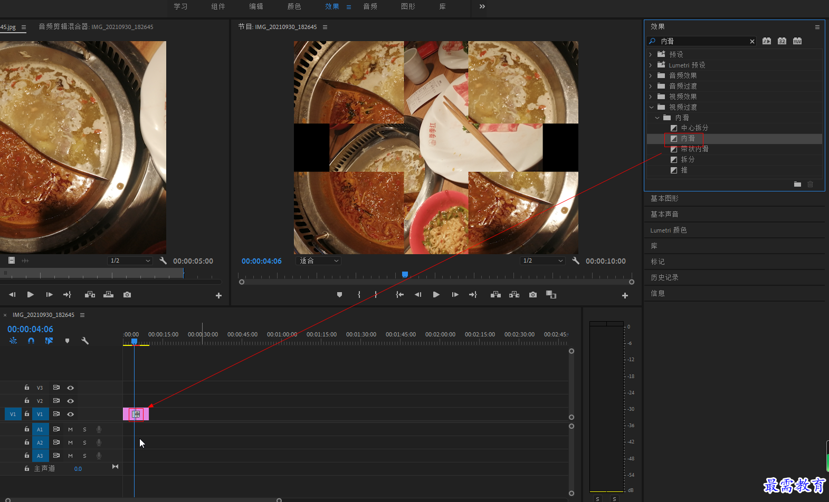Screen dimensions: 829x502
Task: Select the 中心拆分 transition
Action: (x=694, y=128)
